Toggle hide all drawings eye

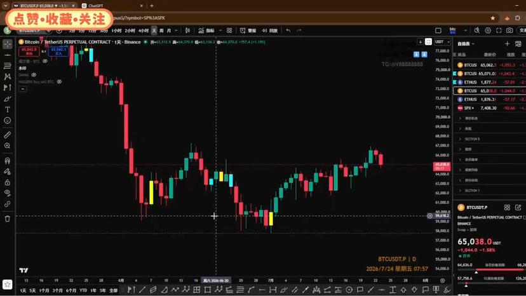click(x=8, y=193)
